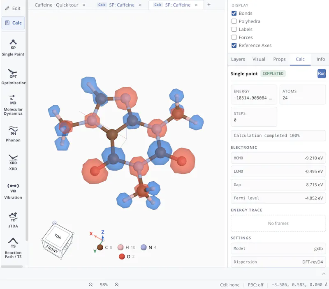Click the Model gxtb setting

(x=278, y=249)
